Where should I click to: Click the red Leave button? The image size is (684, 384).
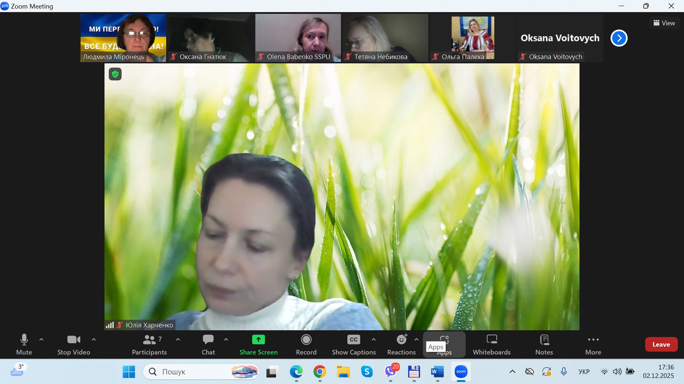[661, 344]
